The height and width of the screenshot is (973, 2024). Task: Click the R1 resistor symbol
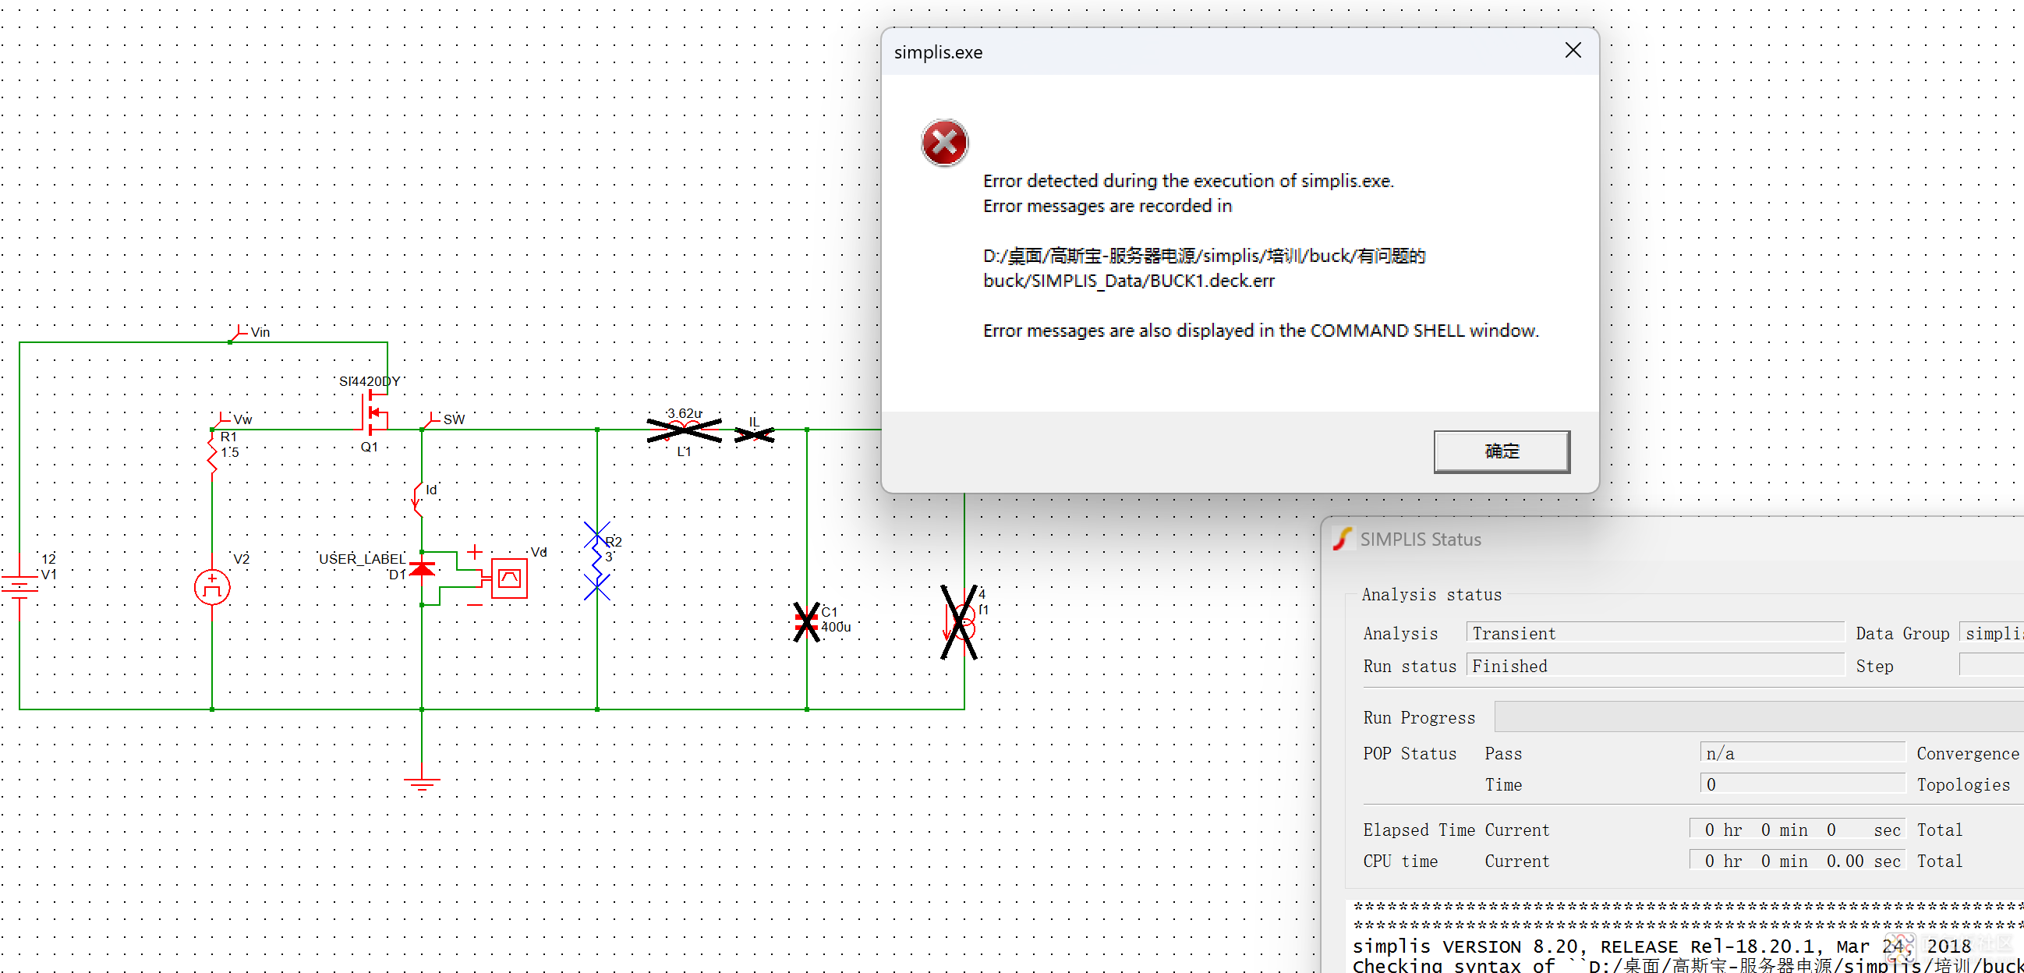point(212,454)
